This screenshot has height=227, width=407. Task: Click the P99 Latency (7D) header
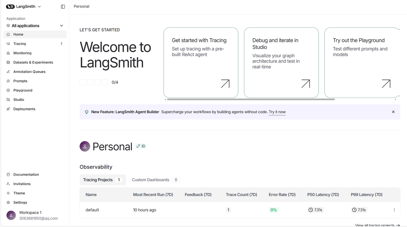[367, 195]
